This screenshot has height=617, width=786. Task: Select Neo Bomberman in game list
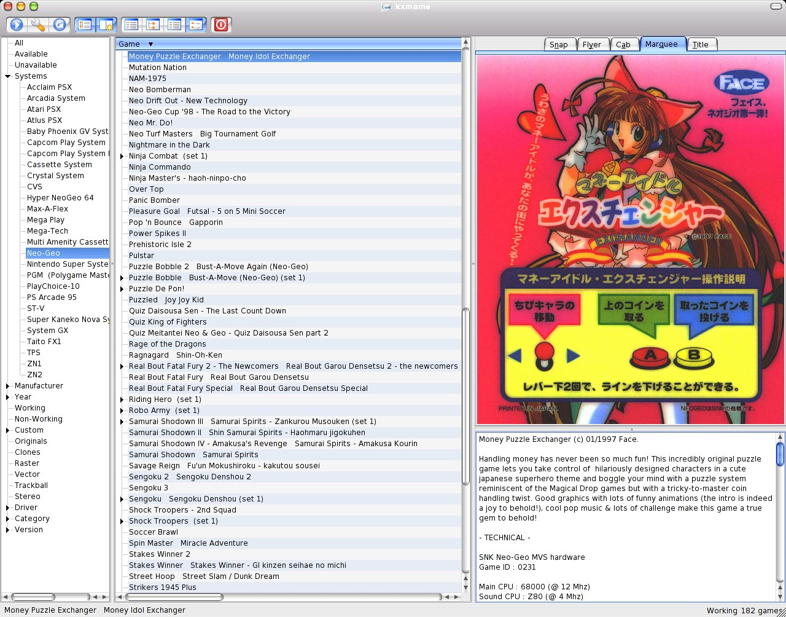pos(160,90)
